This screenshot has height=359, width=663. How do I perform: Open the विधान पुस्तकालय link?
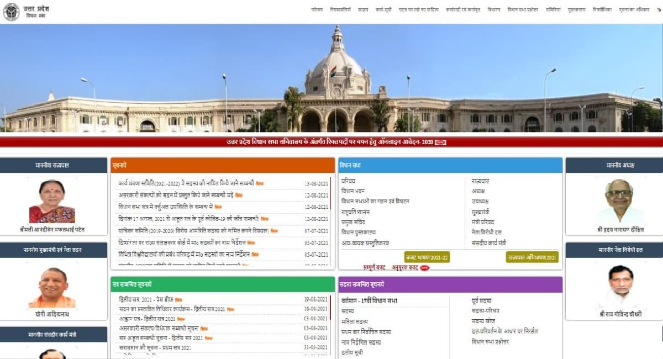click(x=358, y=232)
